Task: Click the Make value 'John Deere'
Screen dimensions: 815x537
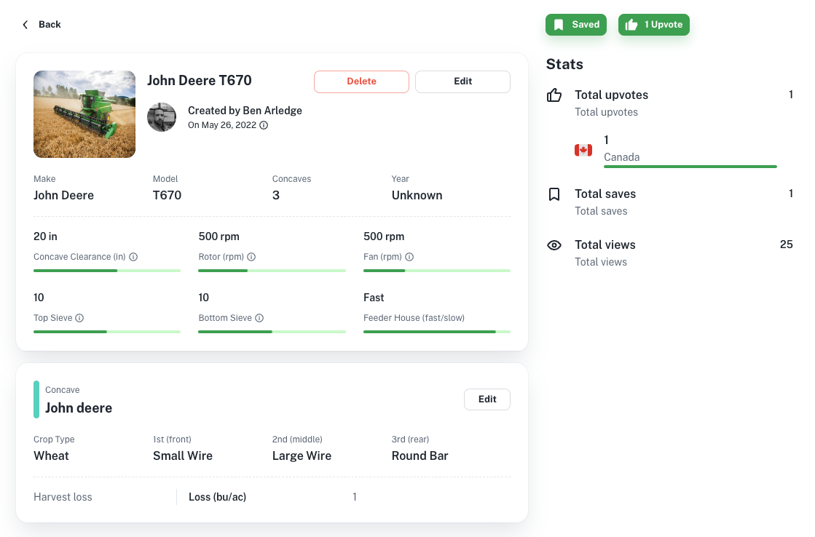Action: [64, 195]
